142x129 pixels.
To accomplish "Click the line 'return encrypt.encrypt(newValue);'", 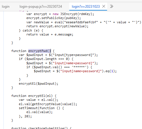I will pos(57,26).
